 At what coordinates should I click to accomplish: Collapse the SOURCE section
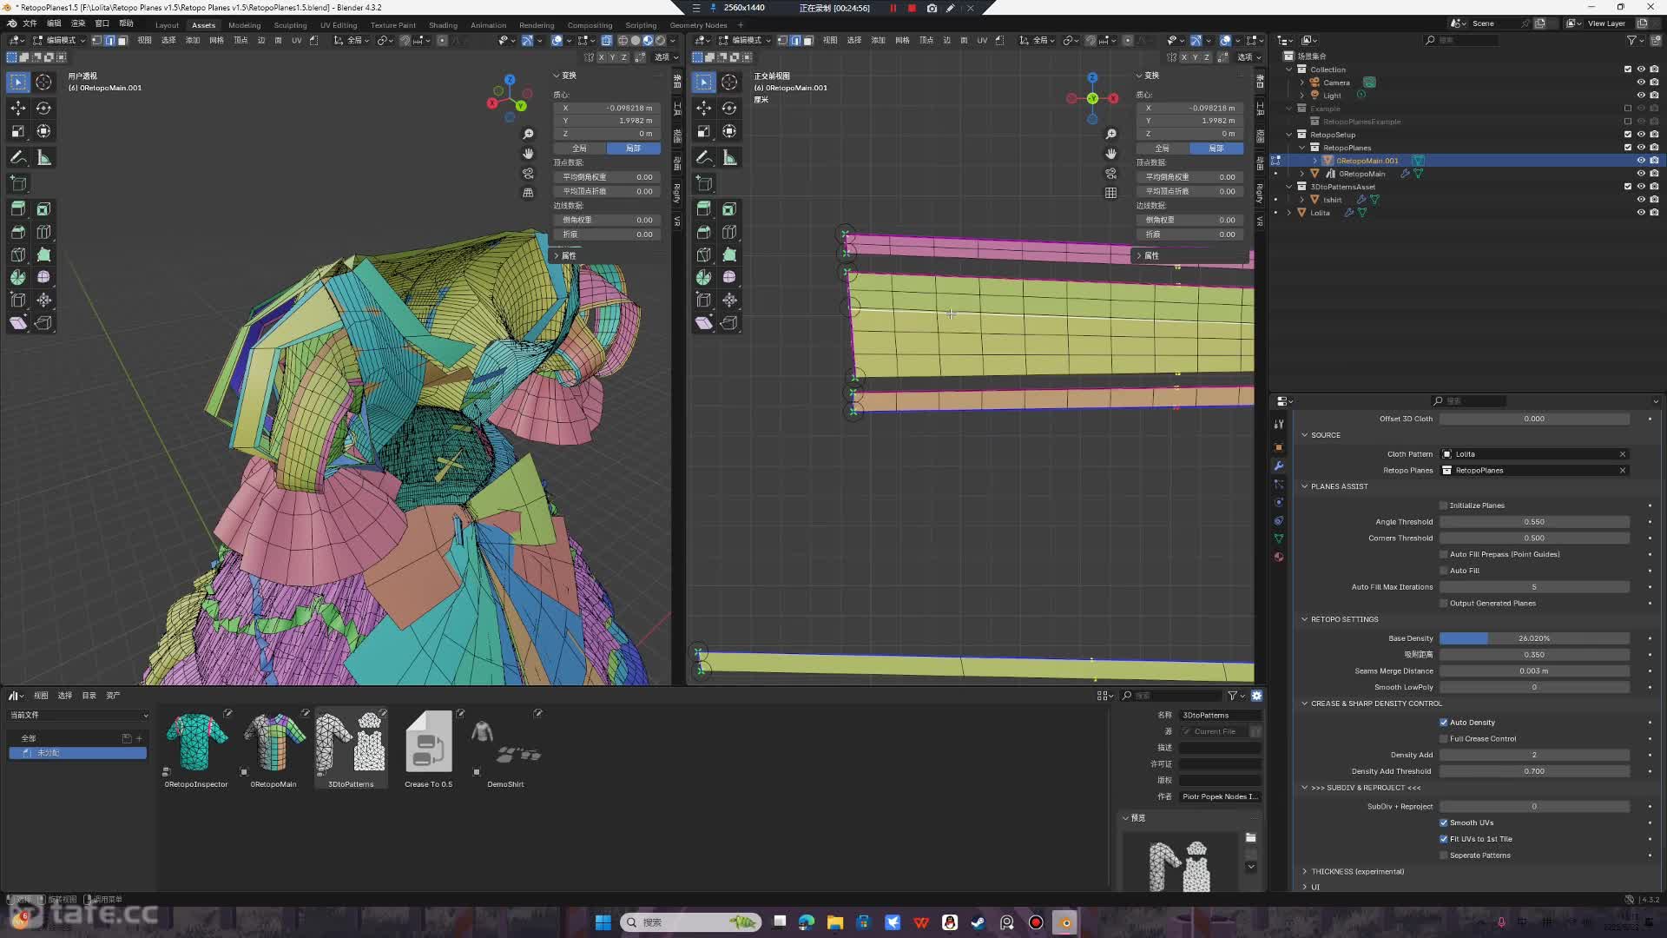(1304, 435)
